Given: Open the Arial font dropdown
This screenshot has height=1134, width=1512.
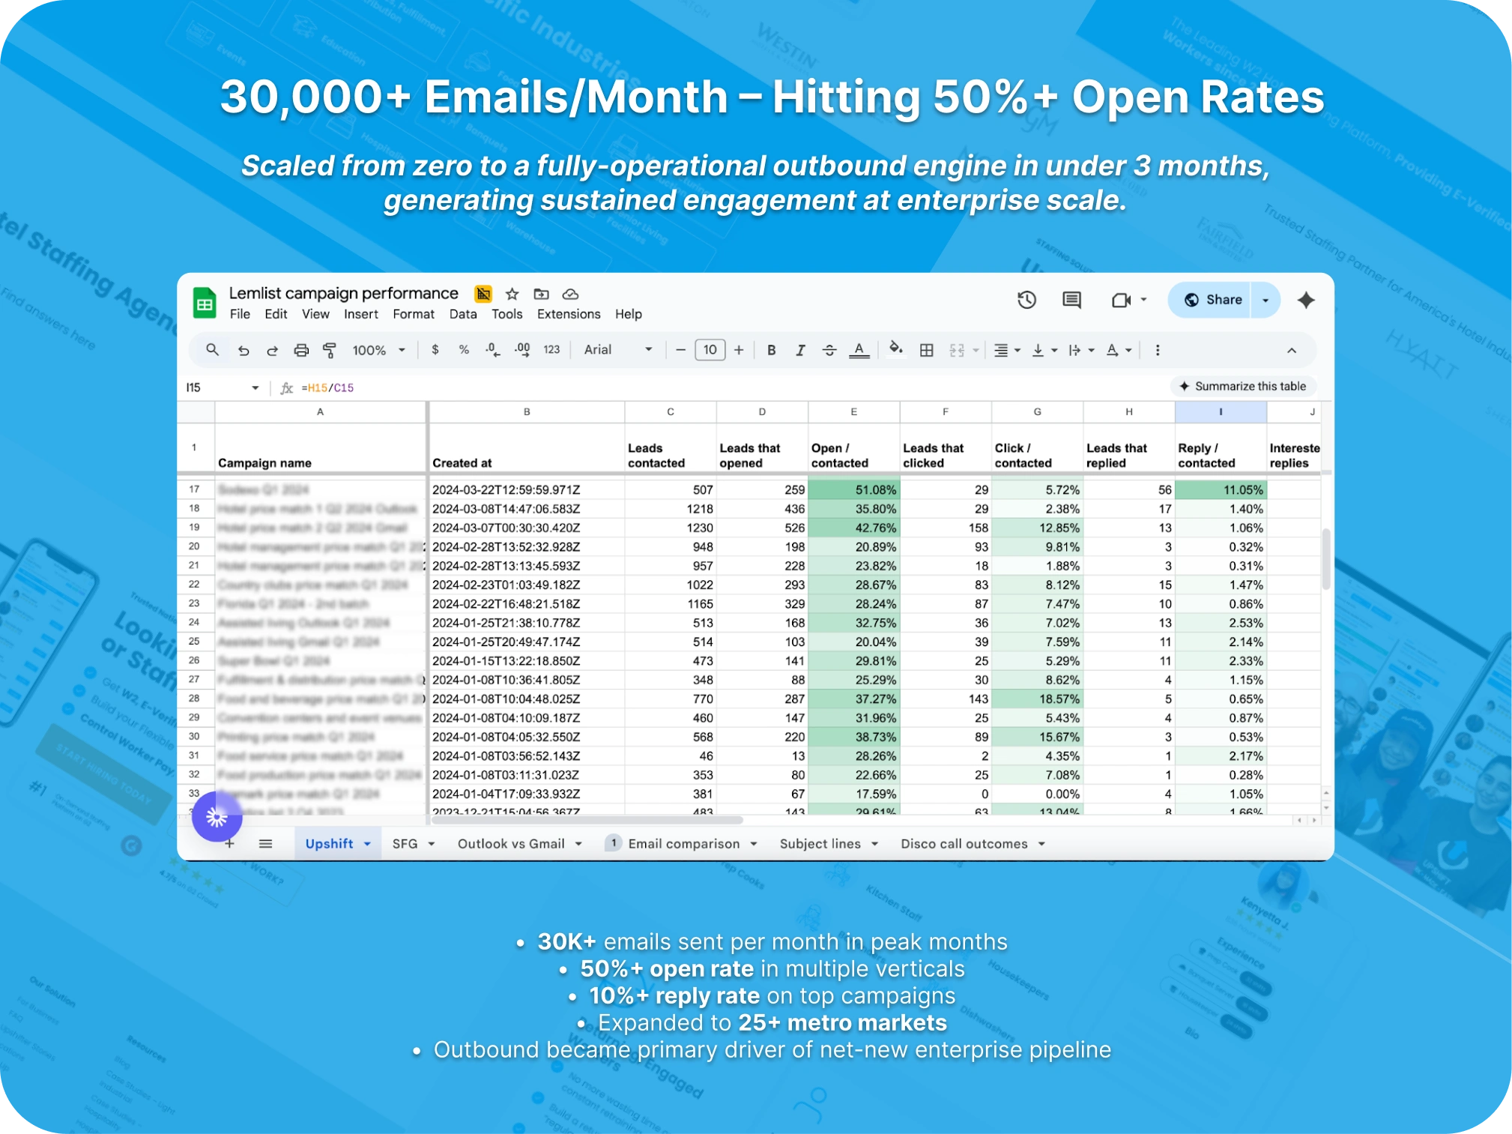Looking at the screenshot, I should (x=617, y=350).
